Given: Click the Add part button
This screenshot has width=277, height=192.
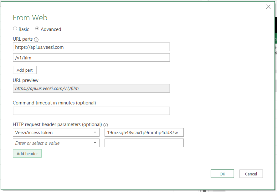Looking at the screenshot, I should pyautogui.click(x=24, y=70).
